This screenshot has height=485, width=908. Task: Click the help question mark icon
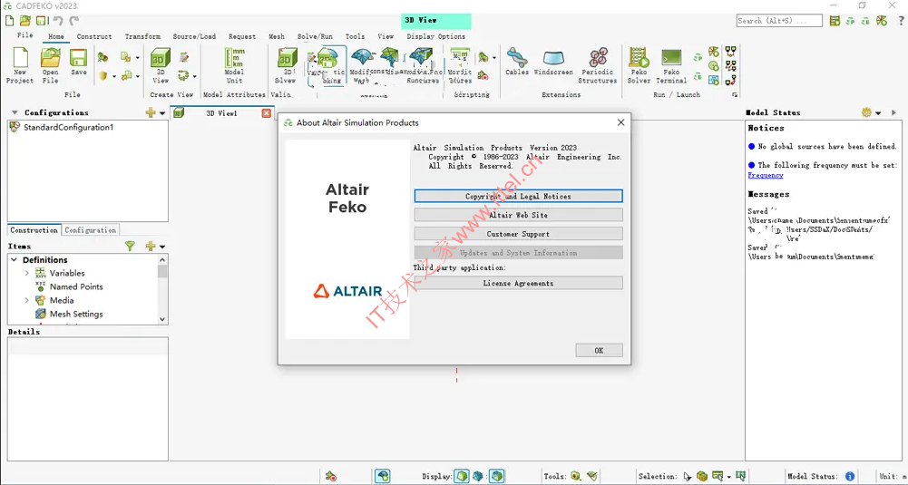click(x=901, y=21)
